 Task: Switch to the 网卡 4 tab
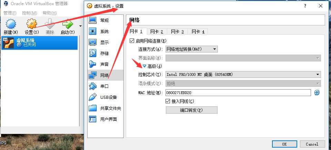click(198, 32)
